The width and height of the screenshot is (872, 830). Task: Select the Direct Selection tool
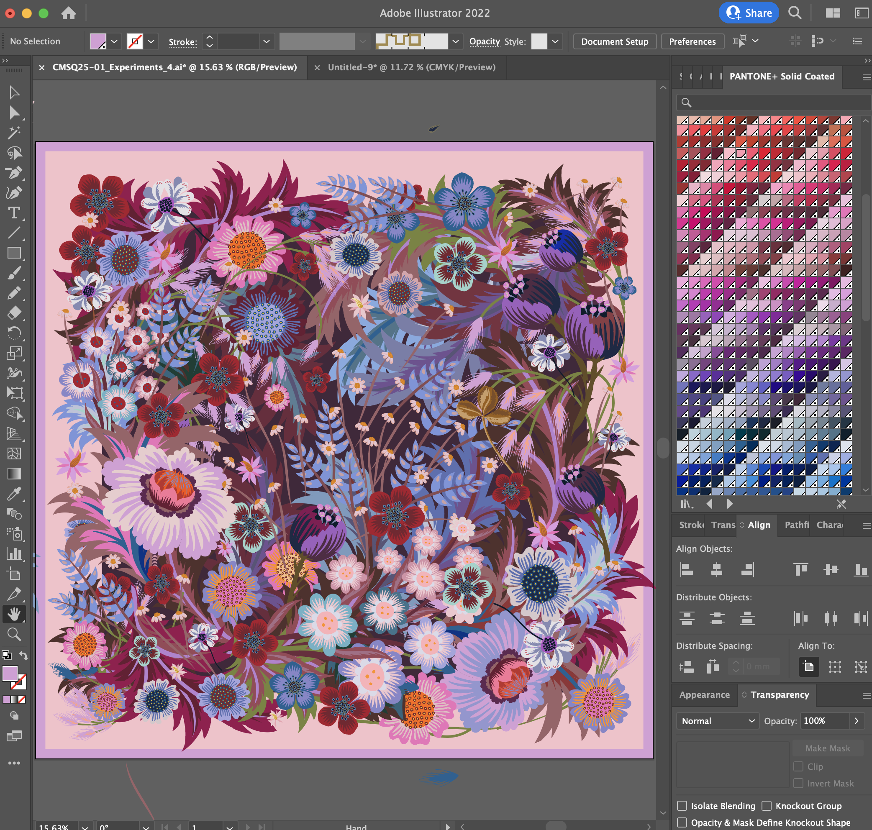(14, 113)
